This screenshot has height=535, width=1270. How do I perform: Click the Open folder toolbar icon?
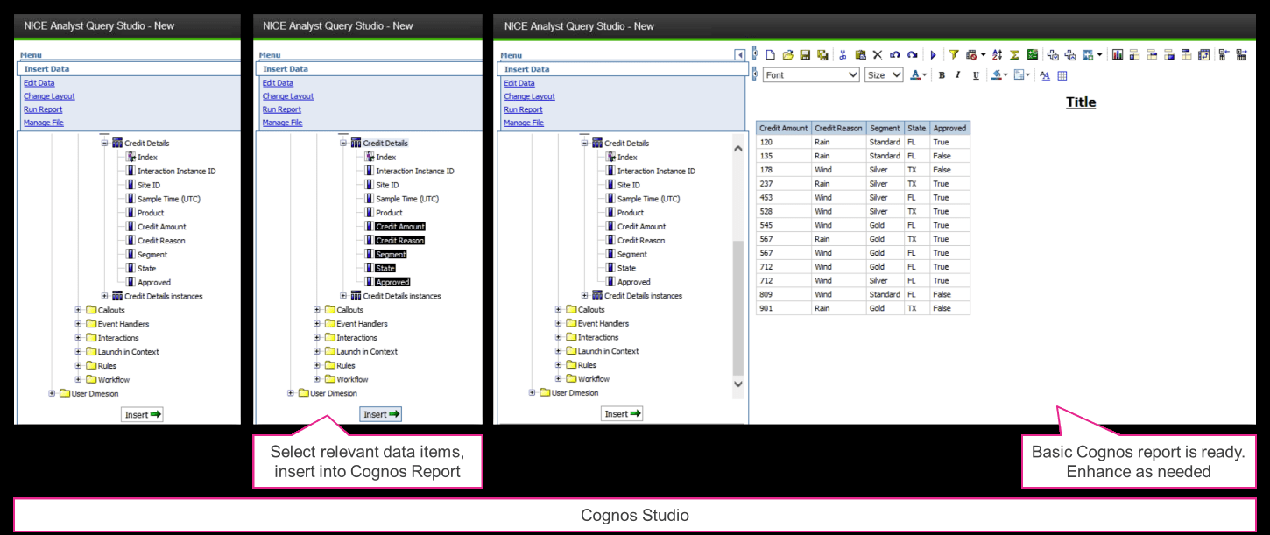(x=787, y=54)
